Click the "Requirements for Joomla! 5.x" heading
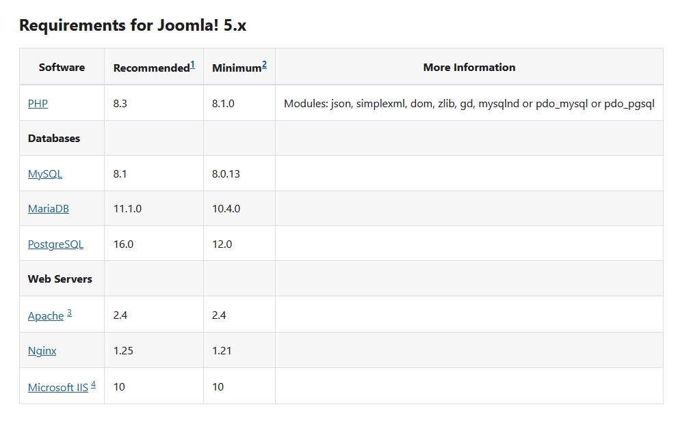 point(133,25)
